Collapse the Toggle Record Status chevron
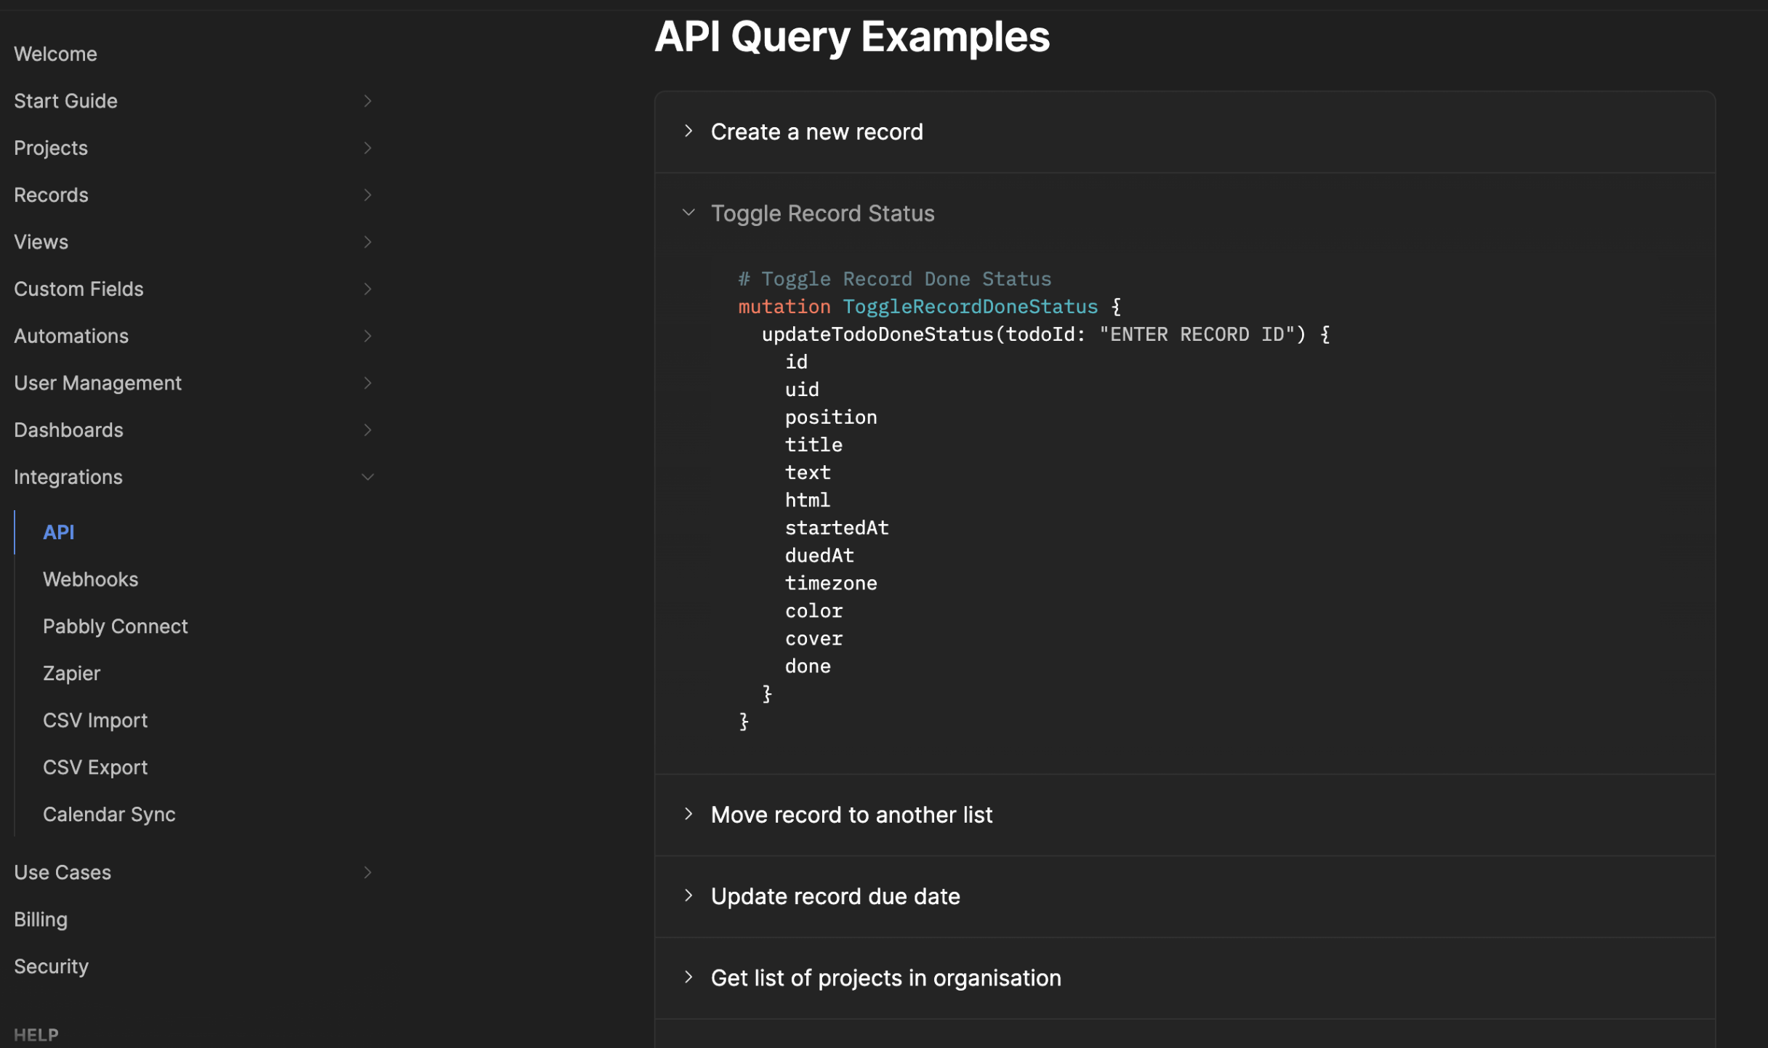 click(688, 213)
